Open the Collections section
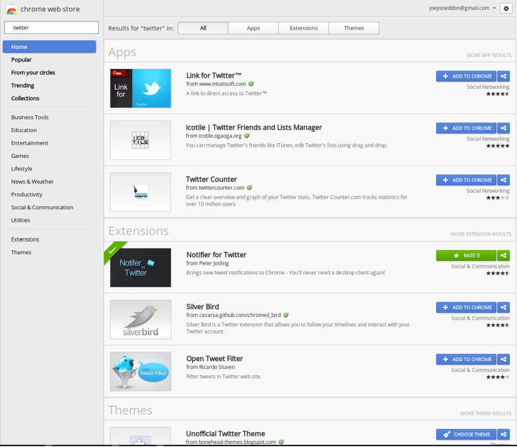This screenshot has height=447, width=517. tap(25, 98)
